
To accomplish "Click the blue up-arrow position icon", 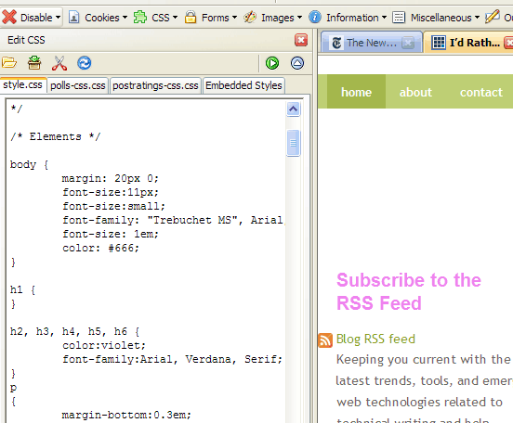I will [x=297, y=63].
